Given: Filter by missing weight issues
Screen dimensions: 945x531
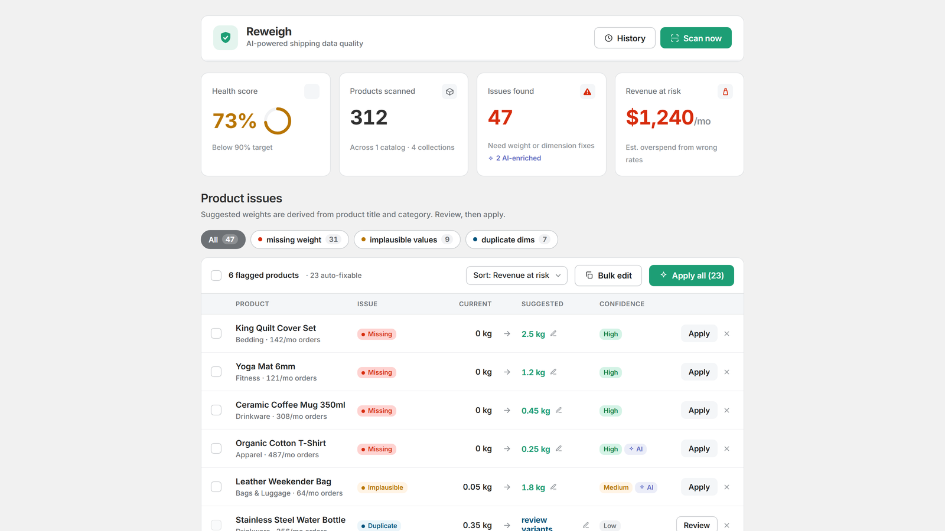Looking at the screenshot, I should [x=299, y=240].
